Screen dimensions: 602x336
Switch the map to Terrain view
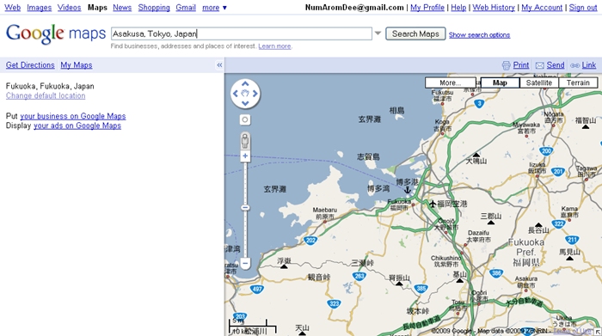click(578, 82)
